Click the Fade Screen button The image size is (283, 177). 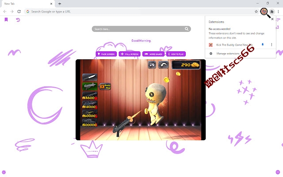click(x=106, y=54)
